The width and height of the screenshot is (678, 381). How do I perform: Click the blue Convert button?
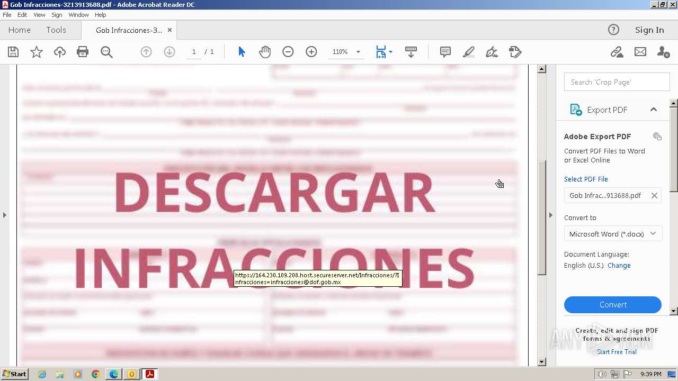click(613, 305)
